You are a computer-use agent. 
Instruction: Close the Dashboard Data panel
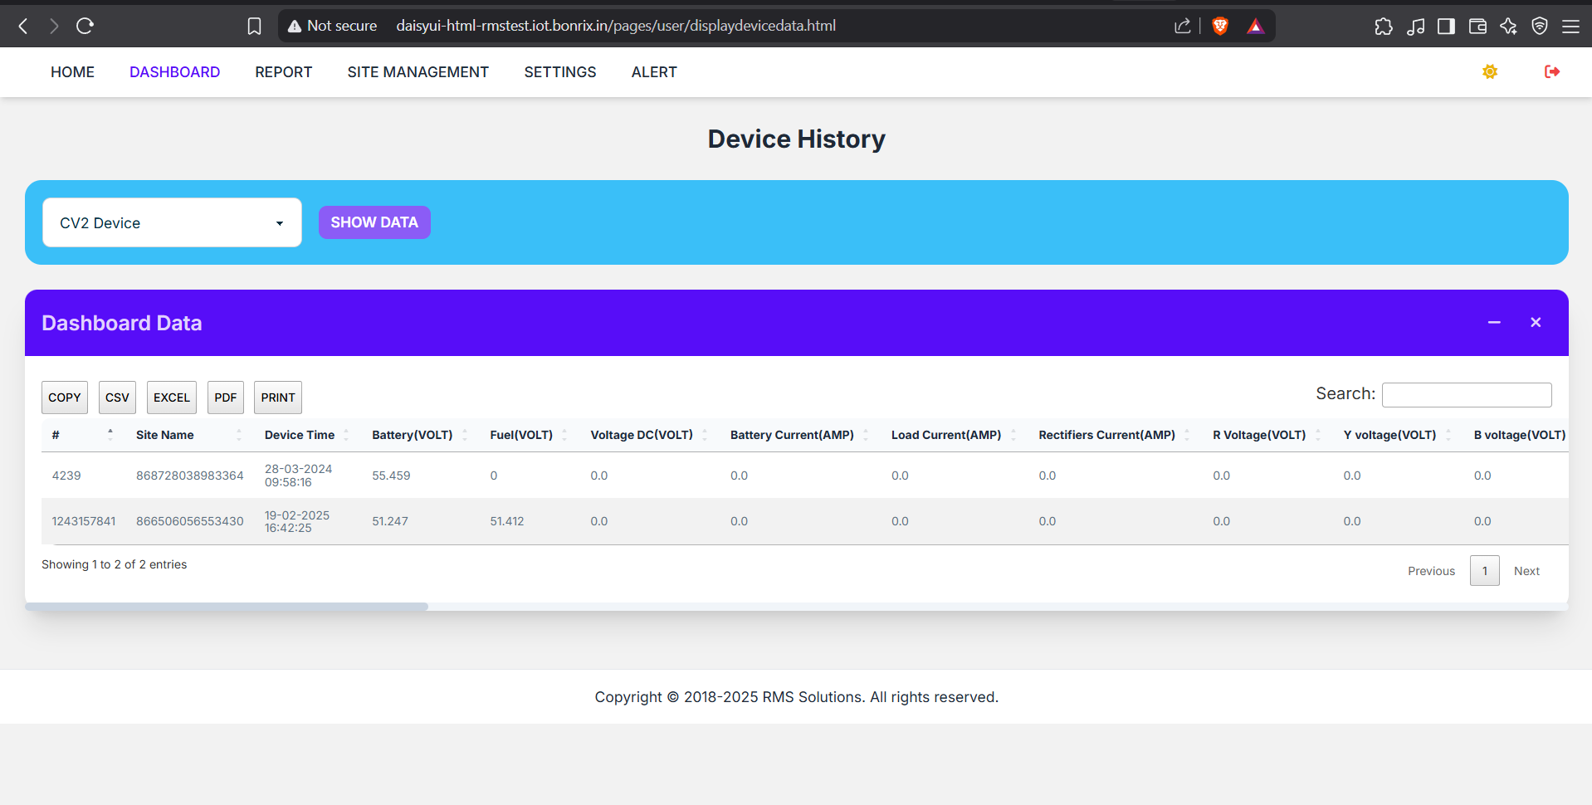[1536, 322]
